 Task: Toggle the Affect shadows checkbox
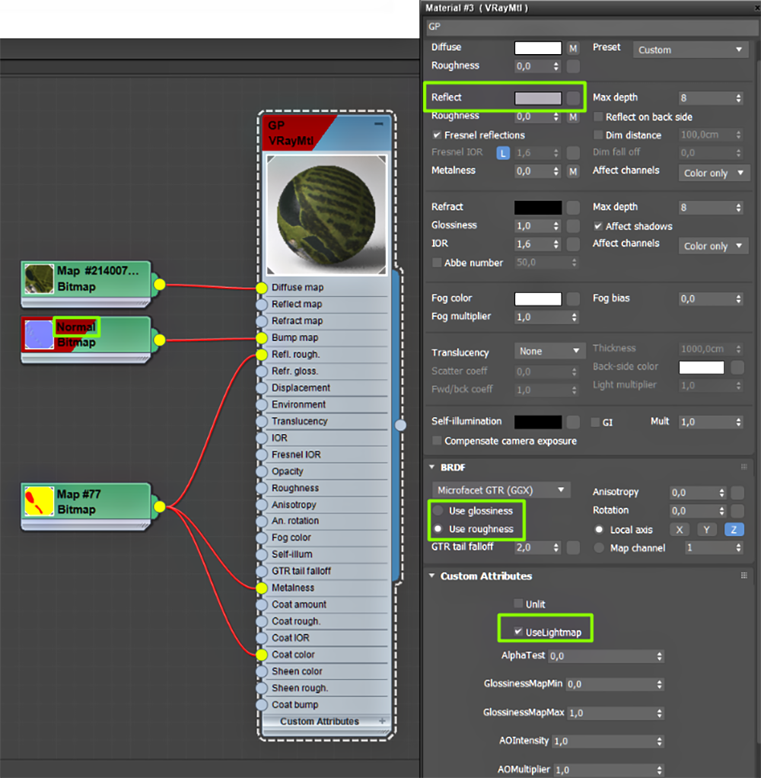click(598, 226)
